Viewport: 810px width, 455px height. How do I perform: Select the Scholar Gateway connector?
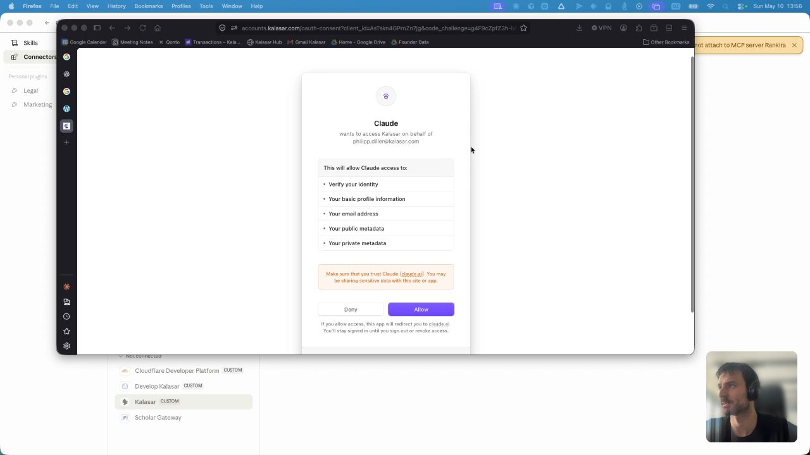(x=184, y=418)
